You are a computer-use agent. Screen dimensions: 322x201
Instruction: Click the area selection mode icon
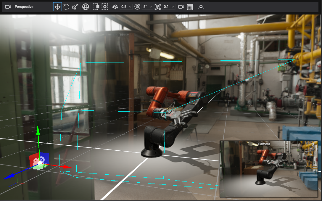click(x=95, y=7)
